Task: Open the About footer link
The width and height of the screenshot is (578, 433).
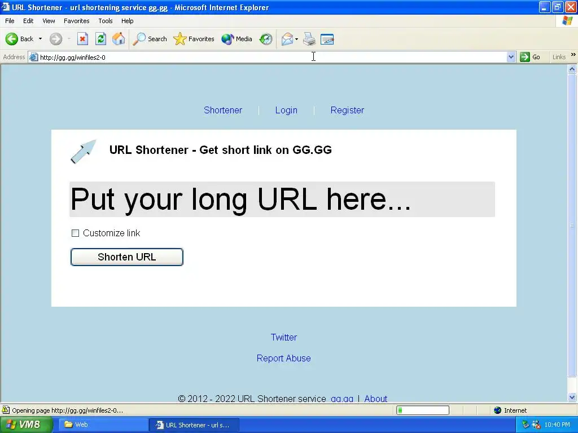Action: 375,399
